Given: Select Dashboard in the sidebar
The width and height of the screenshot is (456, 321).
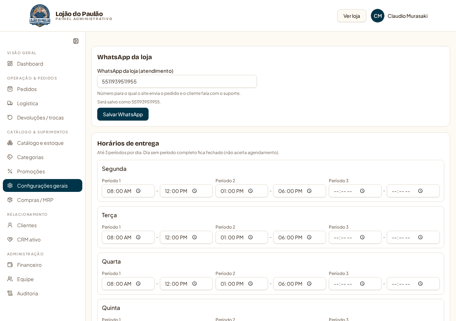Looking at the screenshot, I should (x=43, y=63).
